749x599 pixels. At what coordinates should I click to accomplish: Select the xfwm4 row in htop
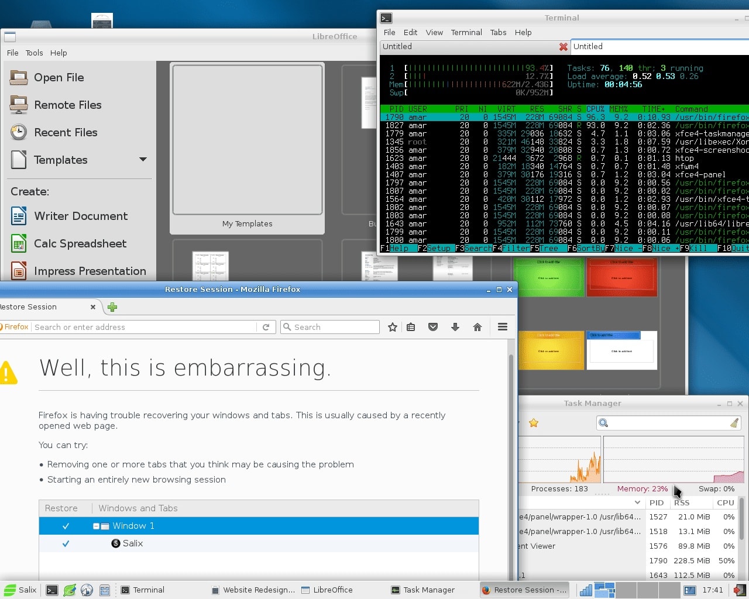click(x=564, y=167)
